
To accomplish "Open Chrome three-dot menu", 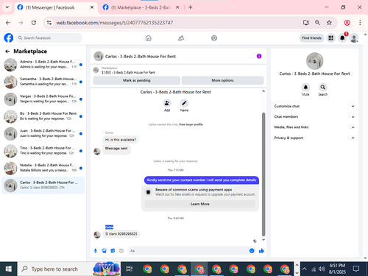I will (x=360, y=23).
